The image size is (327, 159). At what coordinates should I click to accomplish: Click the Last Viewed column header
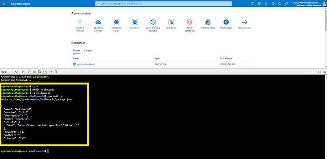click(226, 58)
